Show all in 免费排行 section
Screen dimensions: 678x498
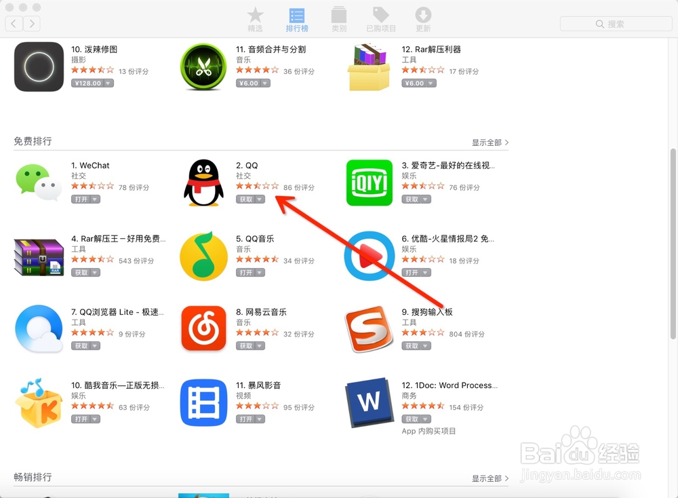pyautogui.click(x=490, y=142)
